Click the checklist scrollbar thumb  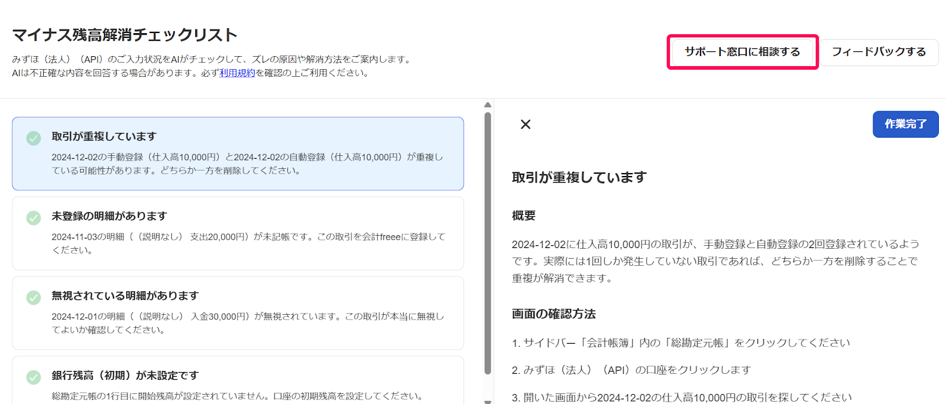(x=488, y=243)
